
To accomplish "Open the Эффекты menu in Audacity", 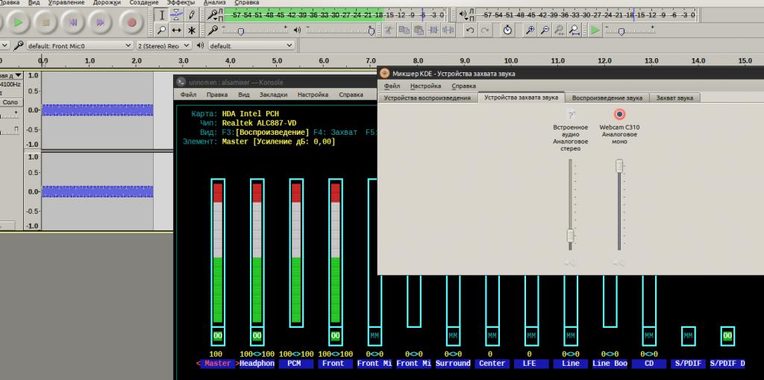I will coord(181,2).
